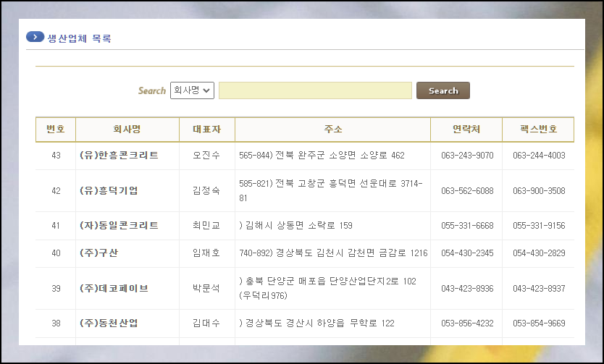Screen dimensions: 604x364
Task: Click row number 38
Action: pos(56,323)
